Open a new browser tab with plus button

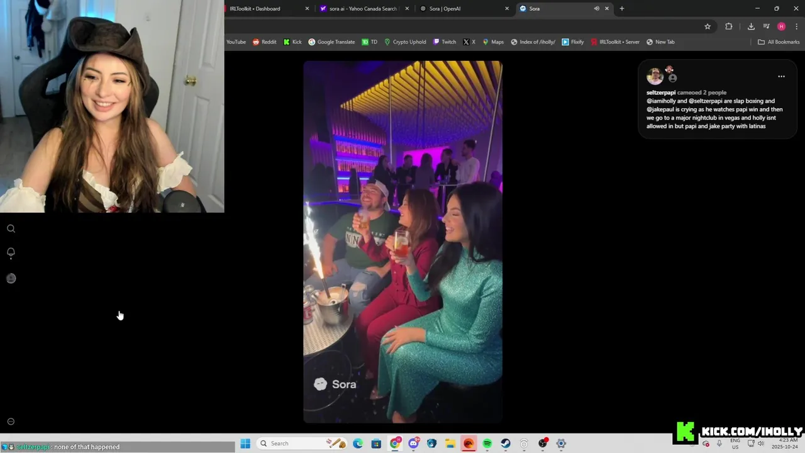tap(622, 8)
